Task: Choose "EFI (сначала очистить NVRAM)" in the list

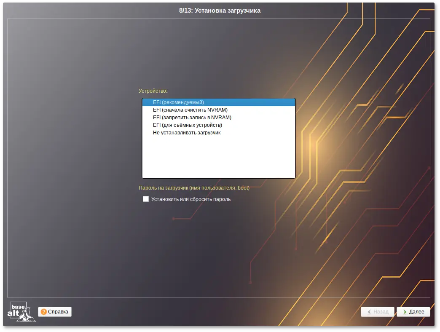Action: [x=190, y=110]
